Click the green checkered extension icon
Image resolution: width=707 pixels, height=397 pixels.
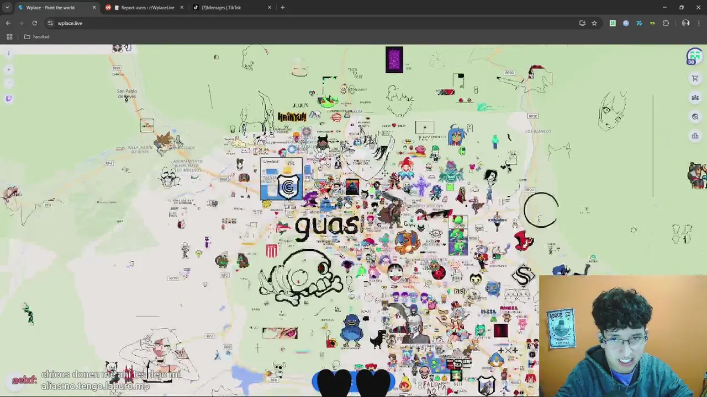click(x=613, y=23)
